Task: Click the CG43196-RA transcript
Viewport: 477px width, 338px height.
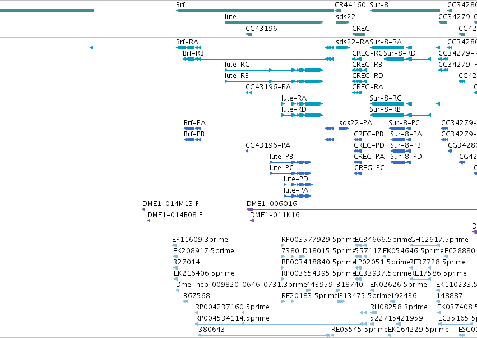Action: [x=248, y=93]
